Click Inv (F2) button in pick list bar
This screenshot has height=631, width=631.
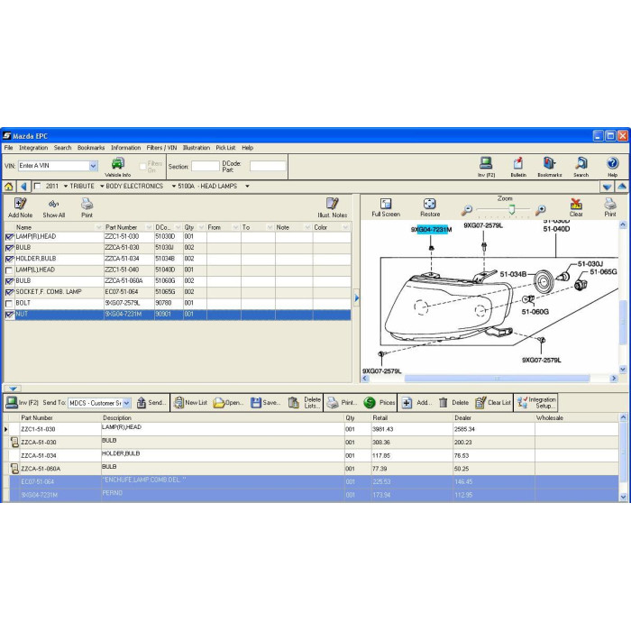click(x=23, y=402)
